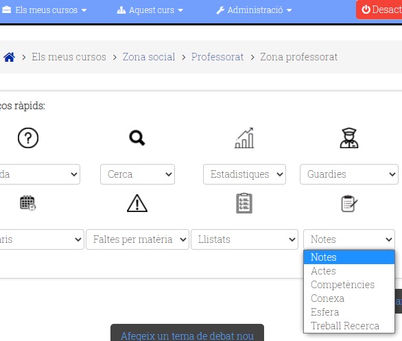Image resolution: width=402 pixels, height=341 pixels.
Task: Select Treball Recerca option in list
Action: point(349,326)
